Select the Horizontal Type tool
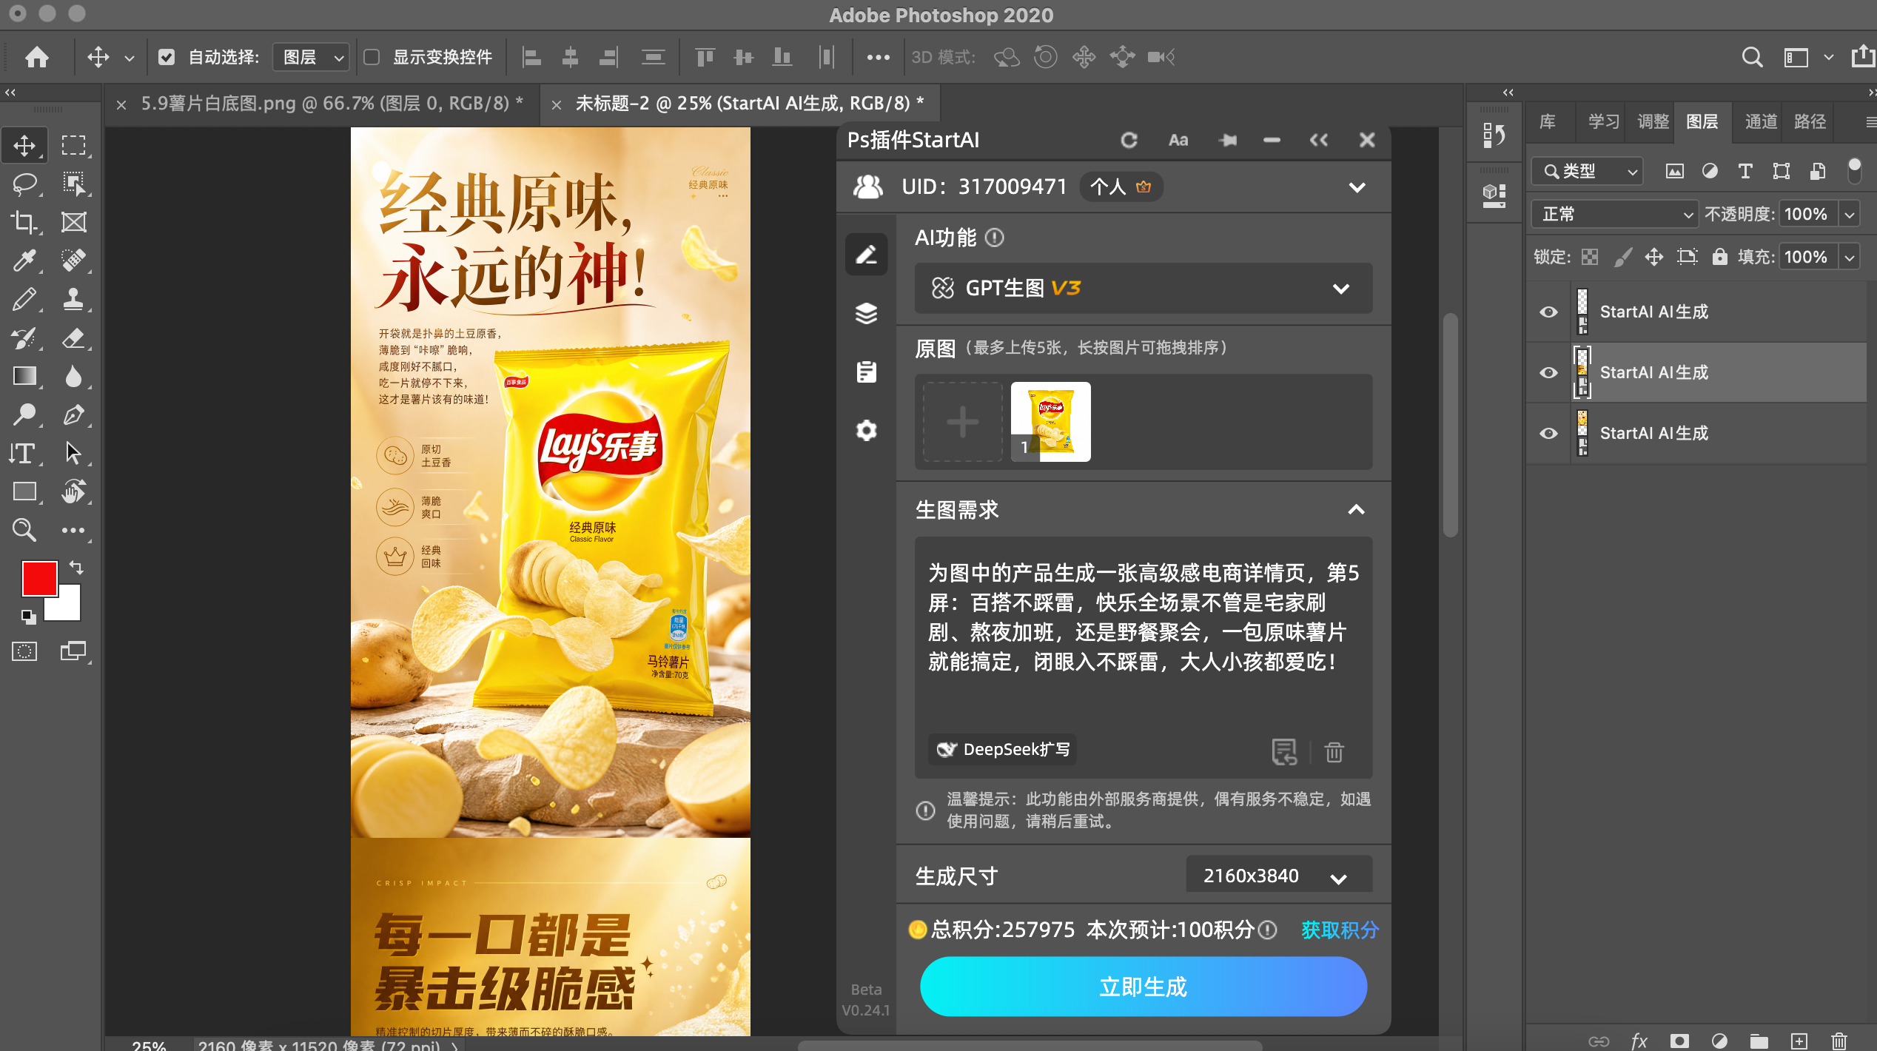 pos(24,454)
